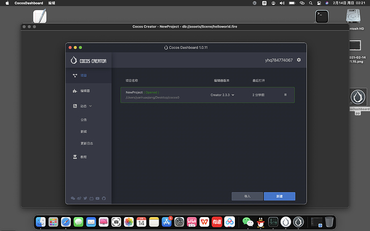Open 更新日志 under the 动态 section

[x=86, y=144]
